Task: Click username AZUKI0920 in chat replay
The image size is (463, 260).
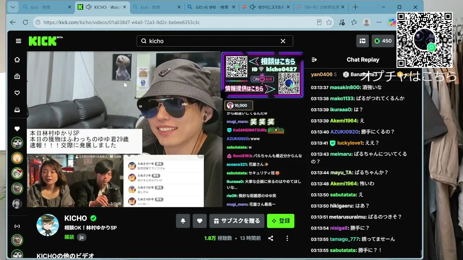Action: pos(344,132)
